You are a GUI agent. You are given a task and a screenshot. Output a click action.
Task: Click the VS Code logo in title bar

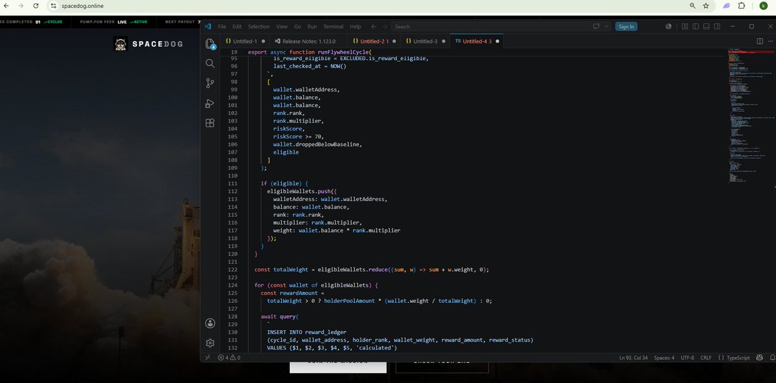(x=208, y=26)
